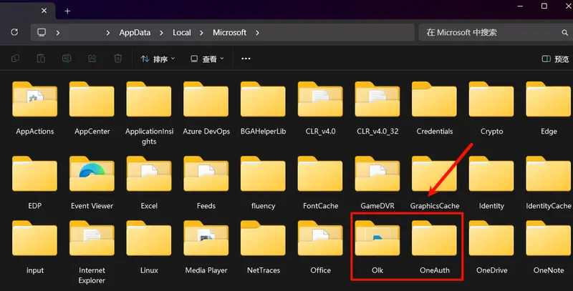
Task: Select the fluency folder
Action: pyautogui.click(x=263, y=183)
